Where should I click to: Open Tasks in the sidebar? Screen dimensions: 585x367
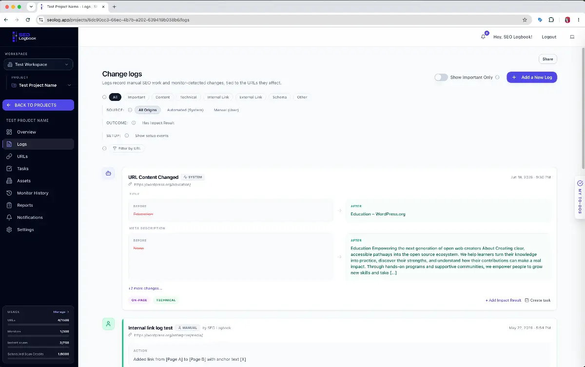click(x=38, y=169)
